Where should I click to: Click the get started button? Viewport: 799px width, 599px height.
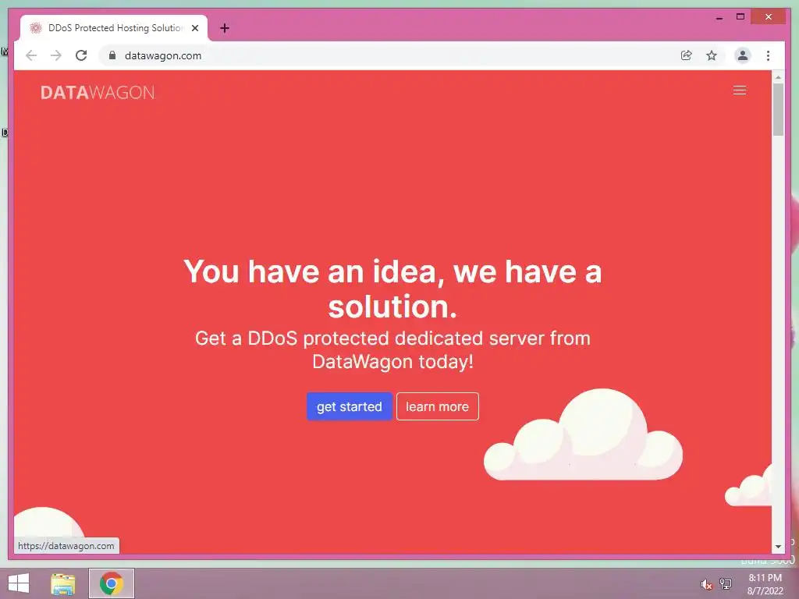click(349, 406)
